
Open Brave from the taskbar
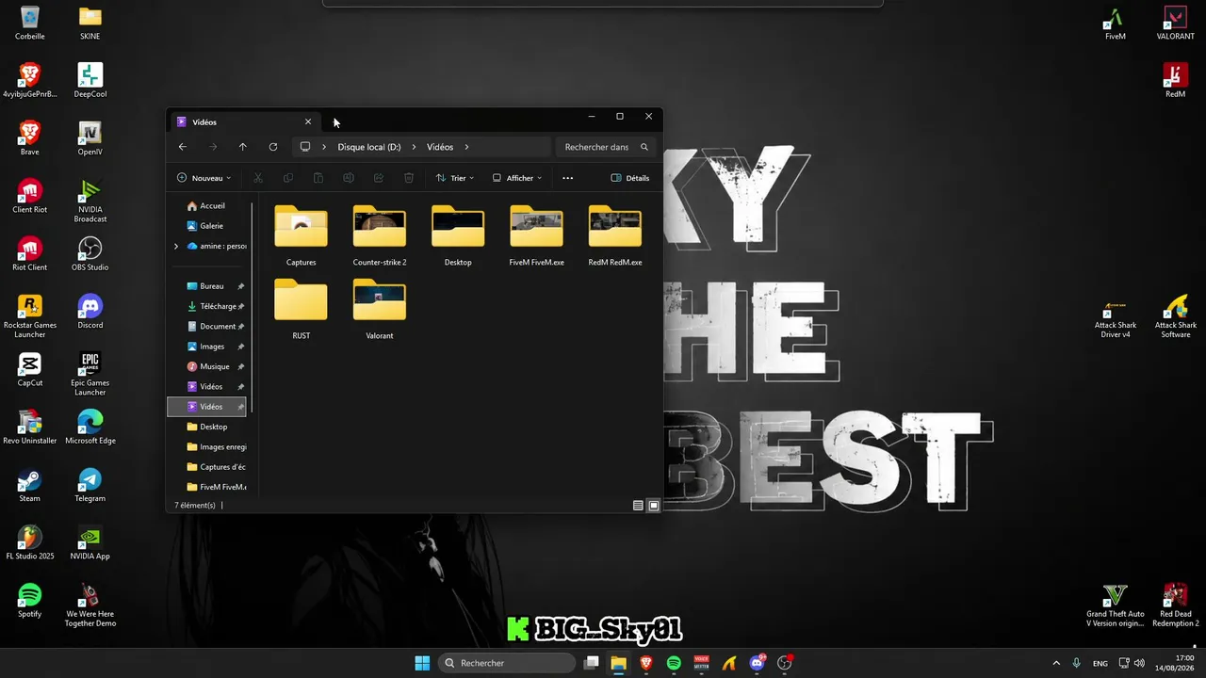coord(646,663)
